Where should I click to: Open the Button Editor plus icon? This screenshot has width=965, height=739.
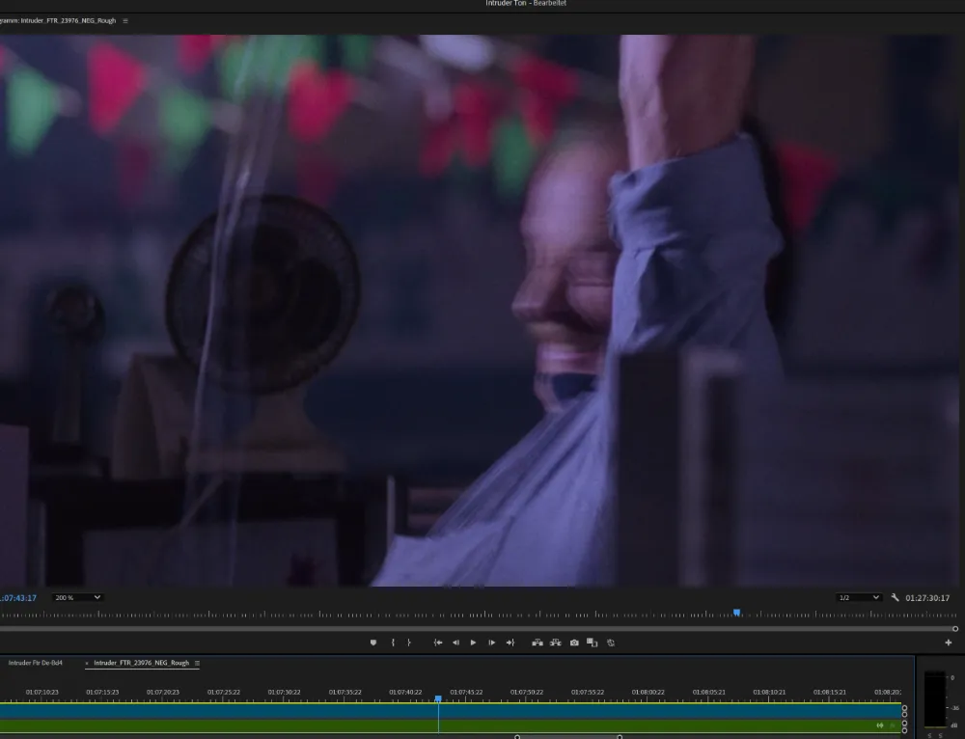(948, 643)
